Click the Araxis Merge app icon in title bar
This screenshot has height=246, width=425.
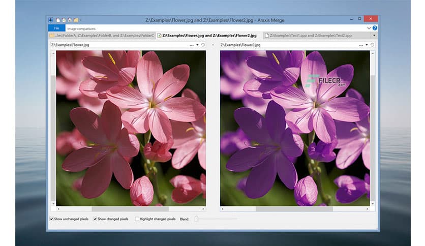[x=51, y=20]
